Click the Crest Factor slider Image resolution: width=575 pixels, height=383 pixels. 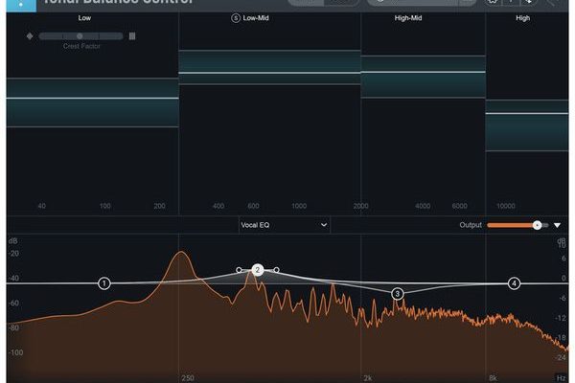click(x=80, y=36)
